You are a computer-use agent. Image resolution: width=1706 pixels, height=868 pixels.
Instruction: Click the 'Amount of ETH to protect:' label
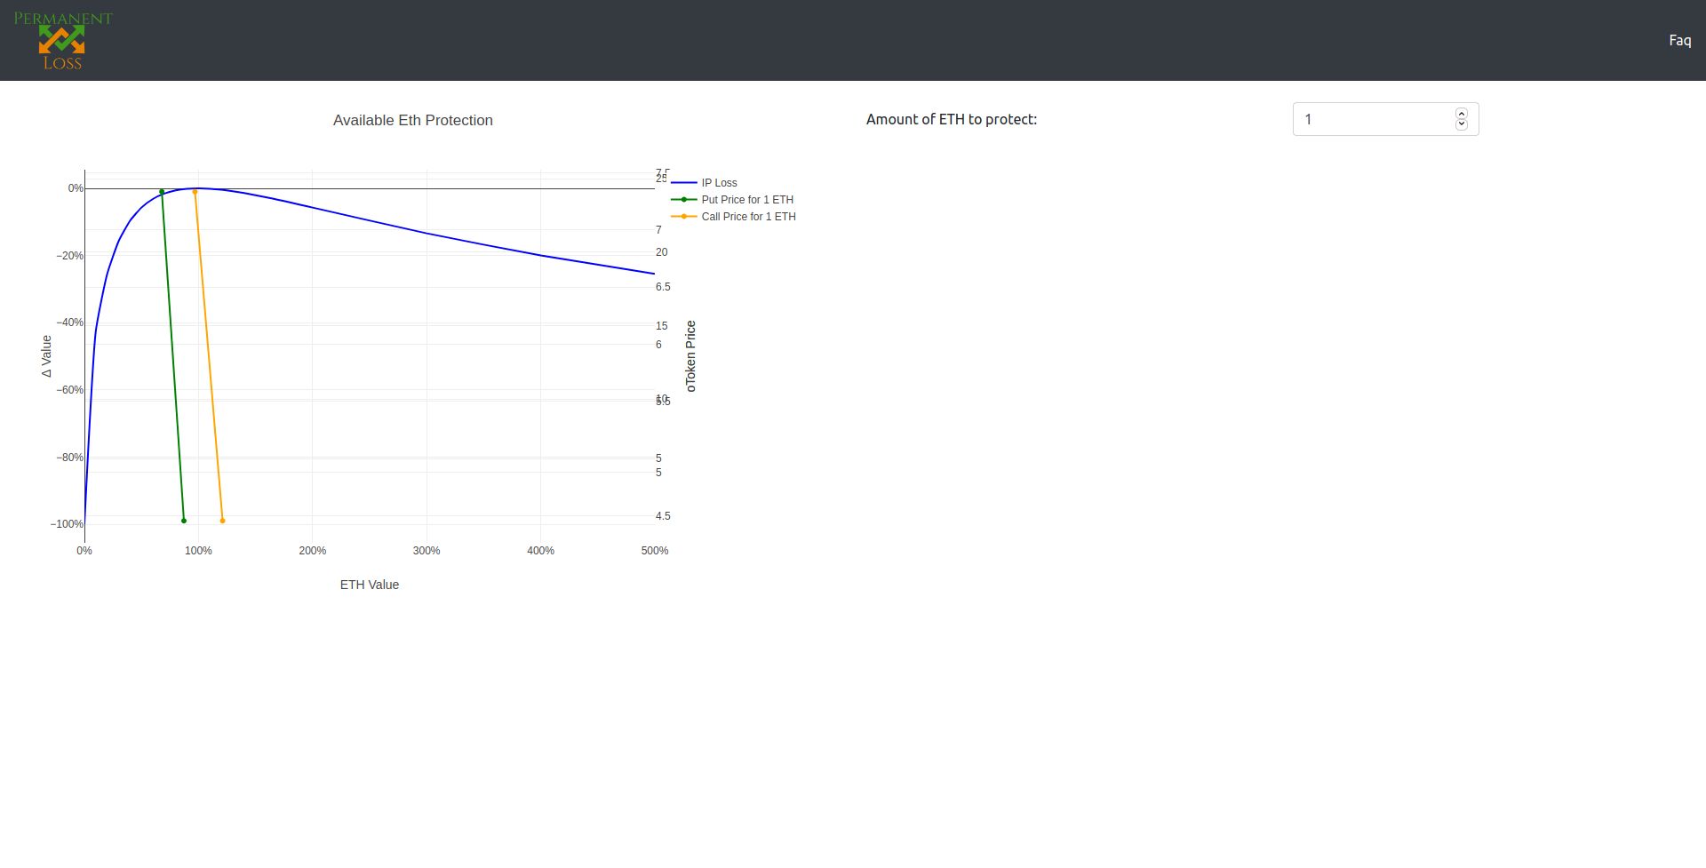(x=952, y=119)
